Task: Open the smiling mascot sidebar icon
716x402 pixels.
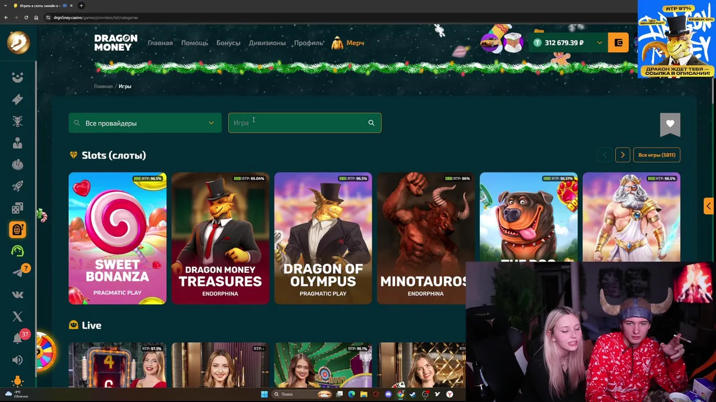Action: coord(17,78)
